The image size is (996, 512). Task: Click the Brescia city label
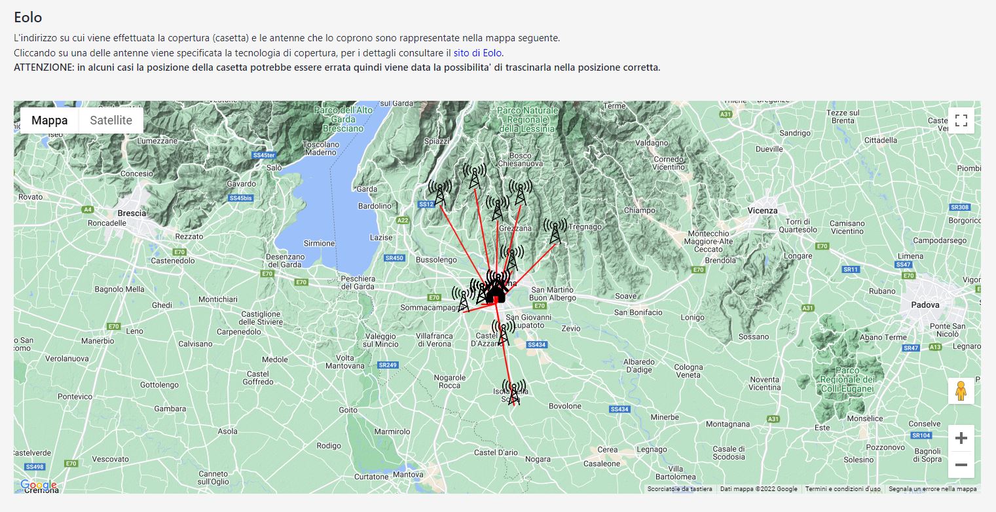tap(132, 213)
